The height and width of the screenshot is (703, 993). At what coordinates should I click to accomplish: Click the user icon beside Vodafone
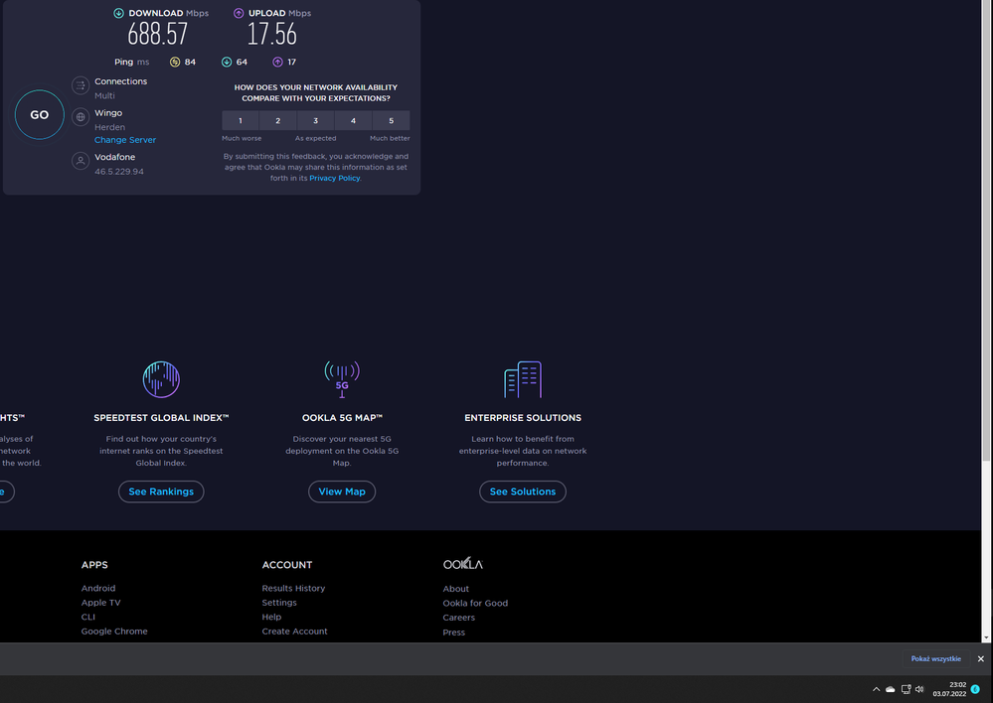(x=81, y=161)
